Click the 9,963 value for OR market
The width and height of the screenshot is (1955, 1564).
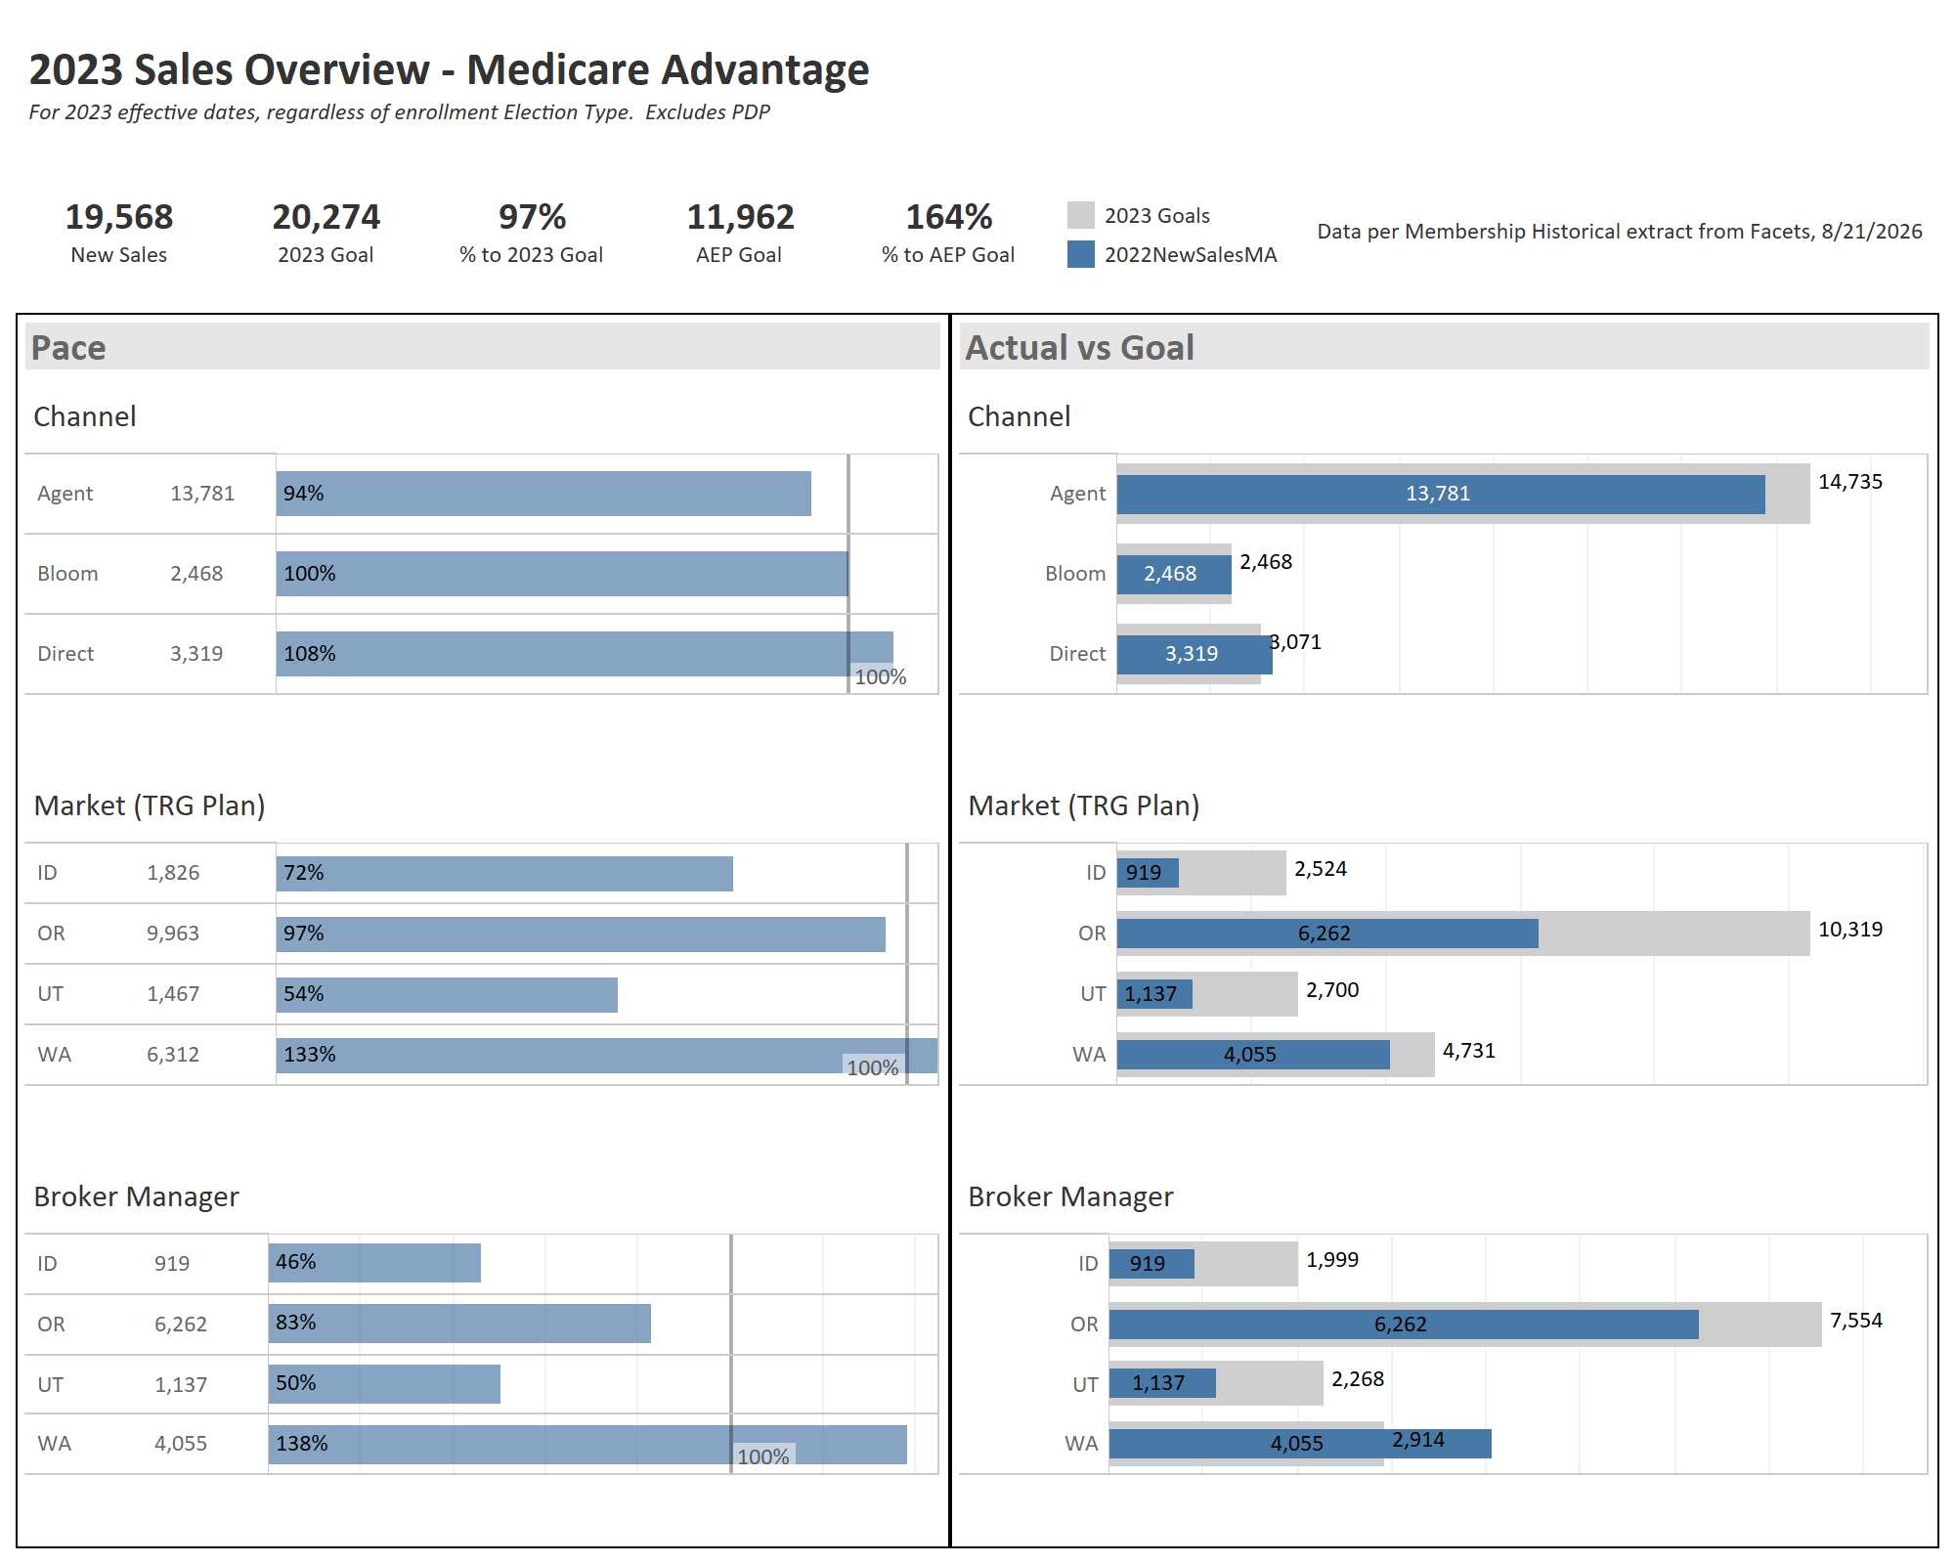pyautogui.click(x=173, y=934)
